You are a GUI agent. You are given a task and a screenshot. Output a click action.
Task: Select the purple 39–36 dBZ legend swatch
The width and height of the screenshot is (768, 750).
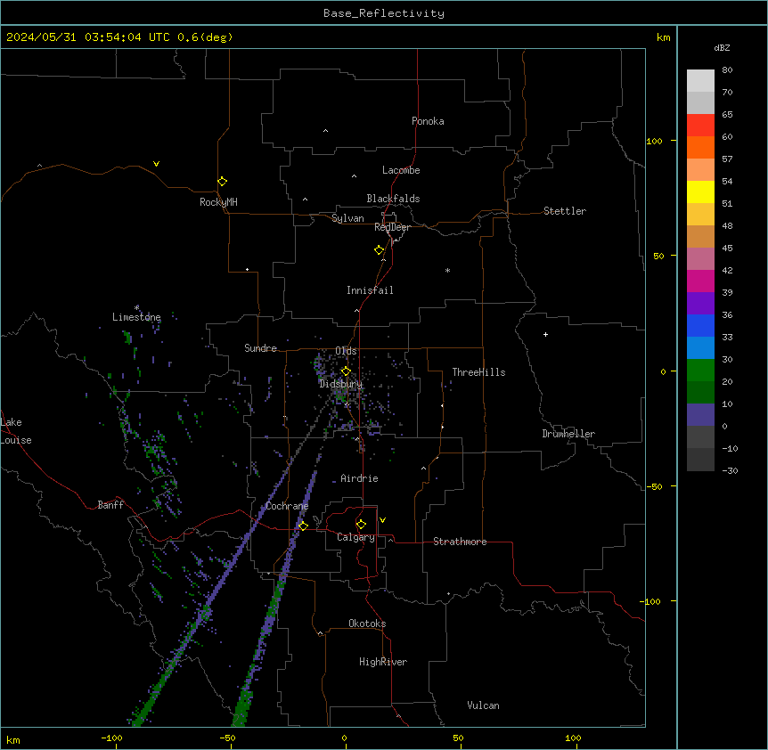[700, 304]
